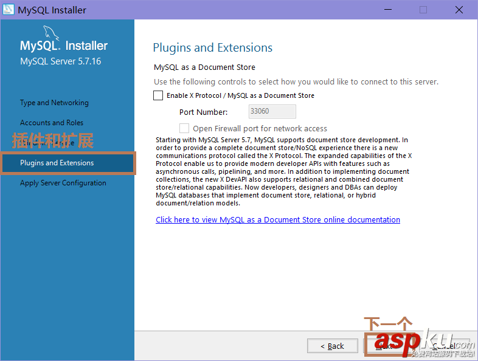Close the MySQL Installer window
This screenshot has width=478, height=361.
click(x=459, y=10)
